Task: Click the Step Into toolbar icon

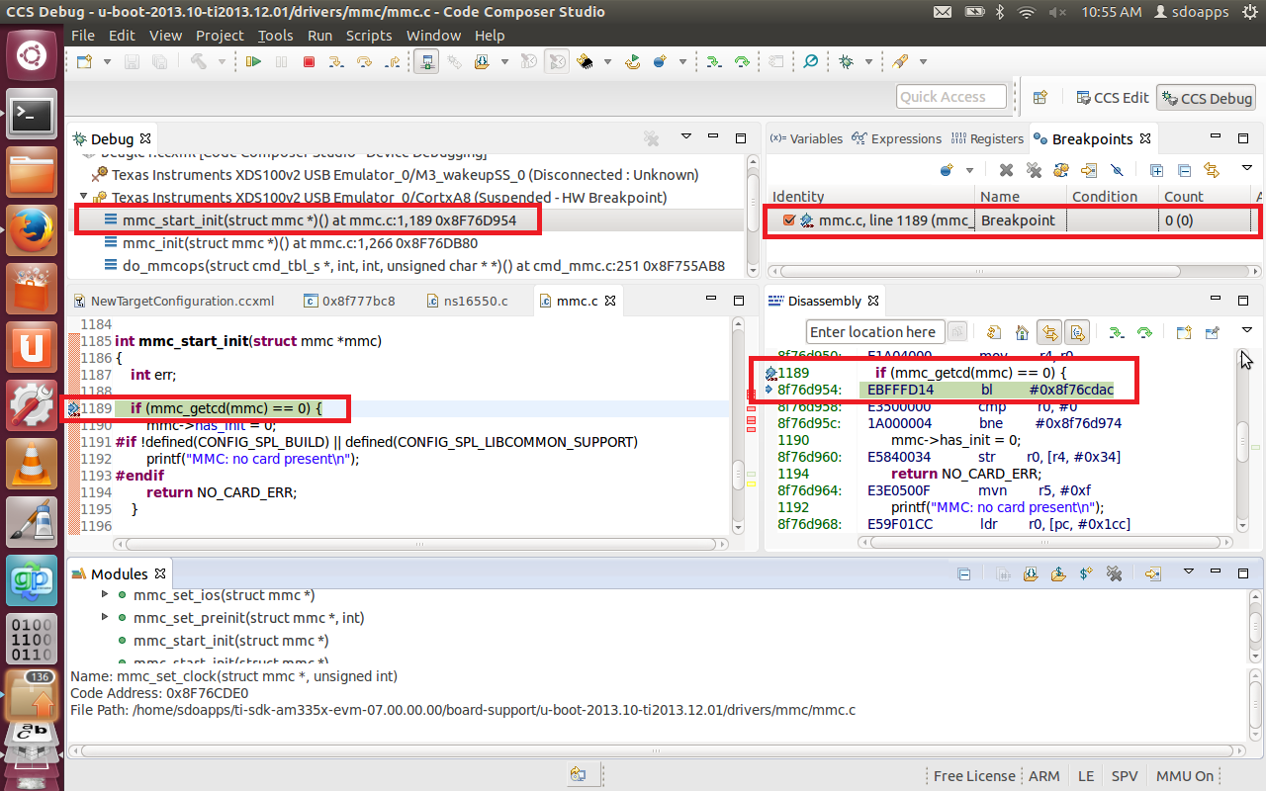Action: coord(336,61)
